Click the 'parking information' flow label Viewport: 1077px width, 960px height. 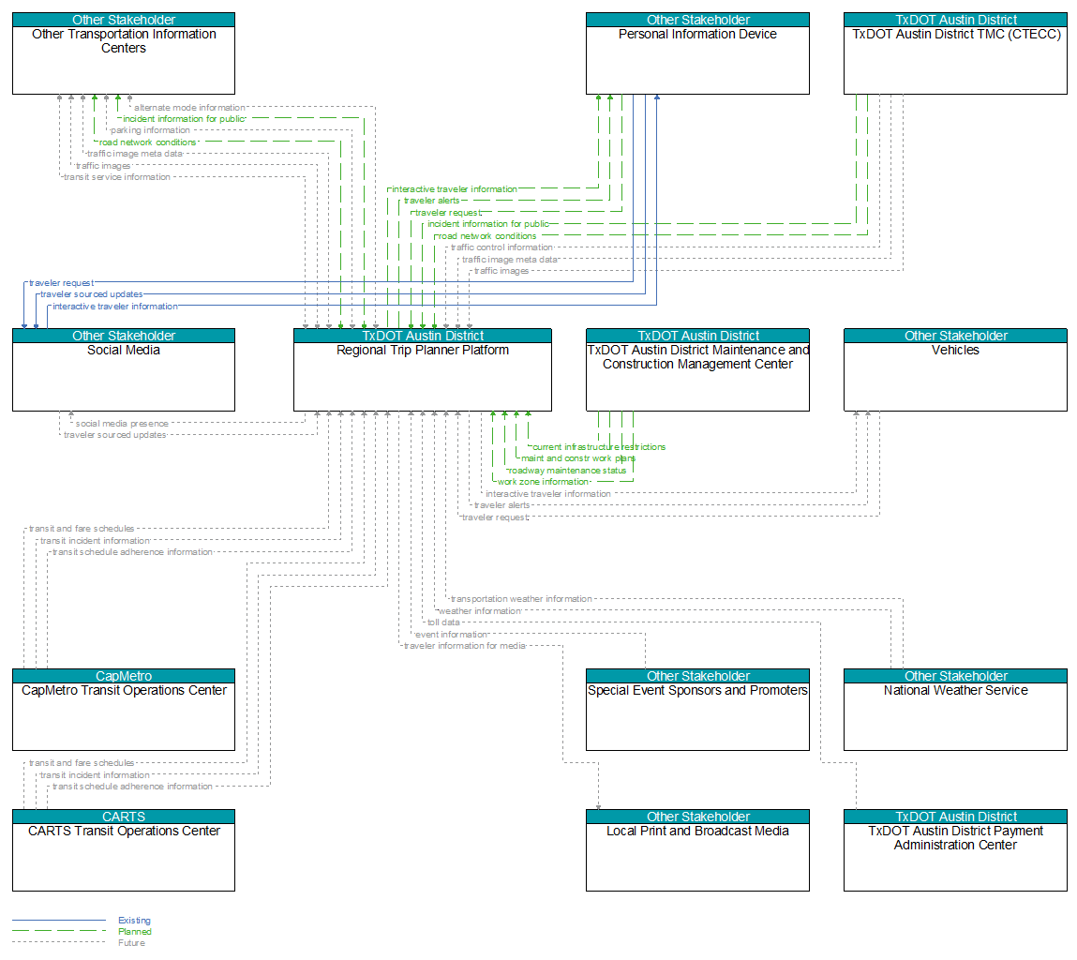click(x=150, y=130)
